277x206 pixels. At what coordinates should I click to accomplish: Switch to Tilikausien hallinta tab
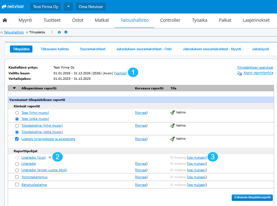55,49
